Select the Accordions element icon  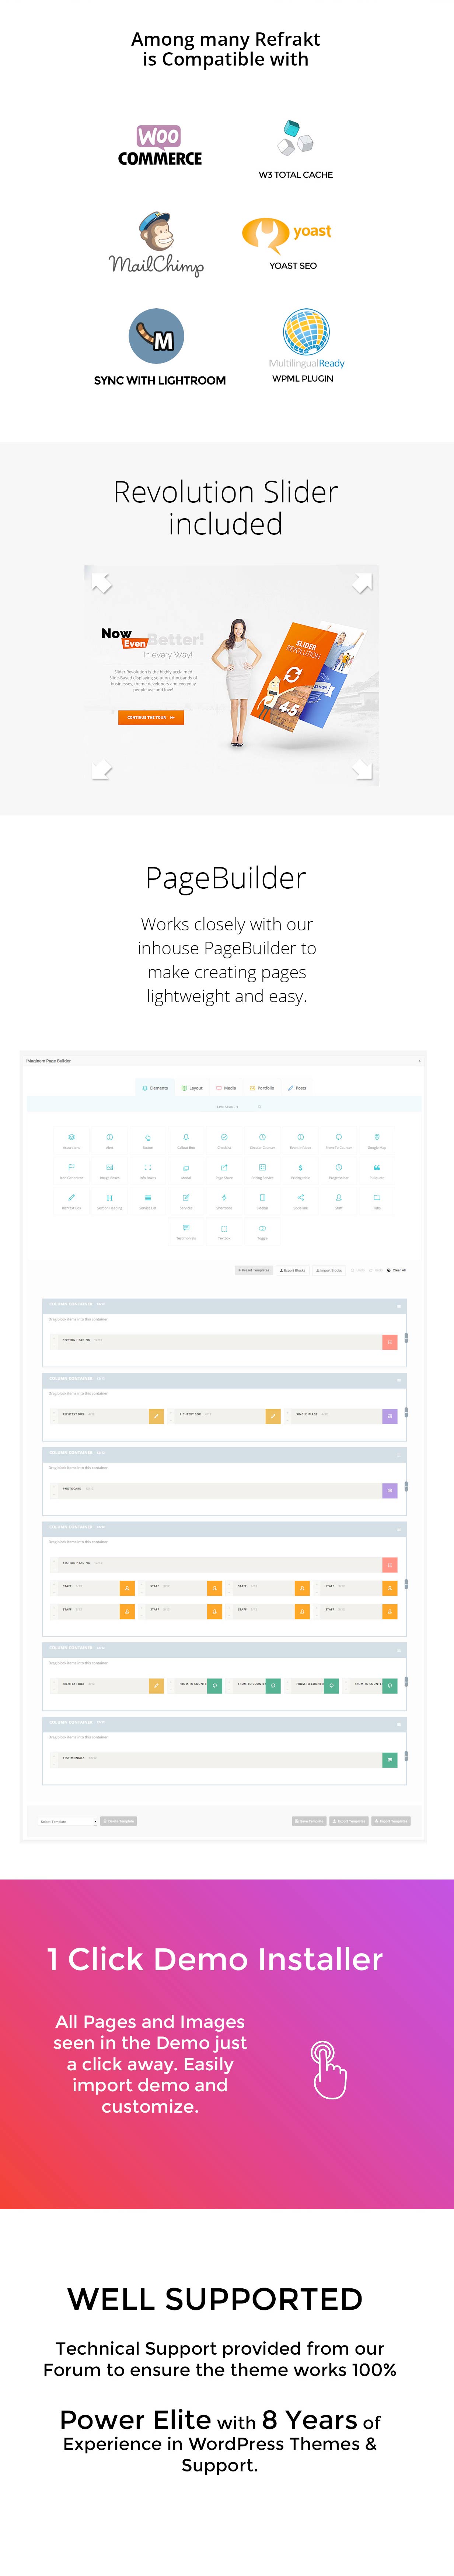(71, 1137)
